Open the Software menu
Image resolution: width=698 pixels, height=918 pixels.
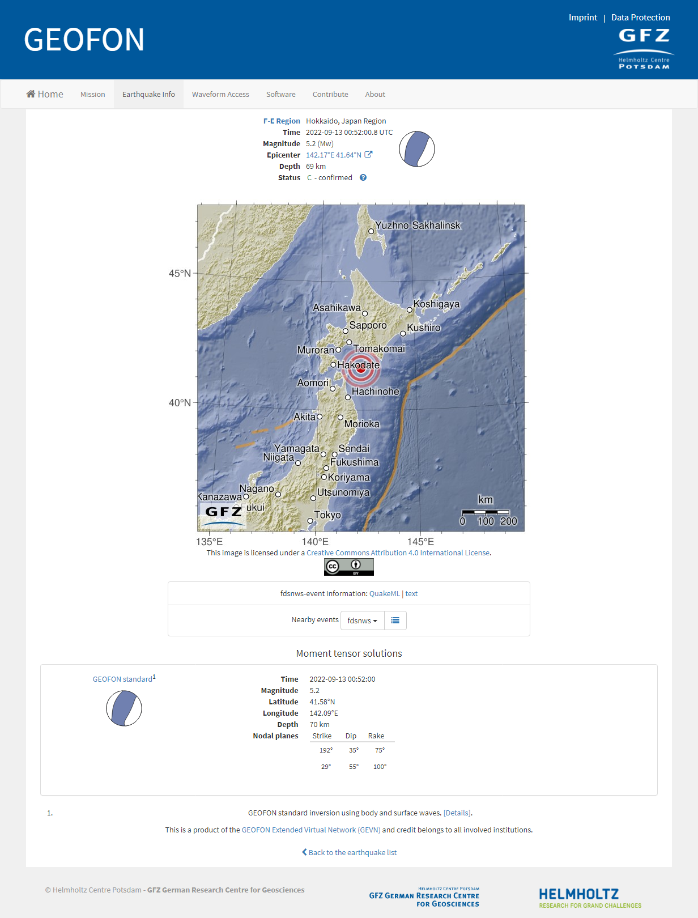280,95
